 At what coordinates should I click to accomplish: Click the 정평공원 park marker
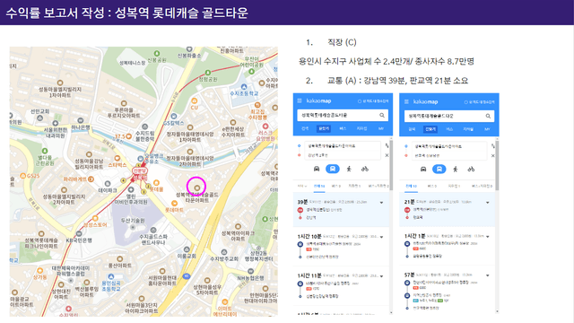[208, 73]
